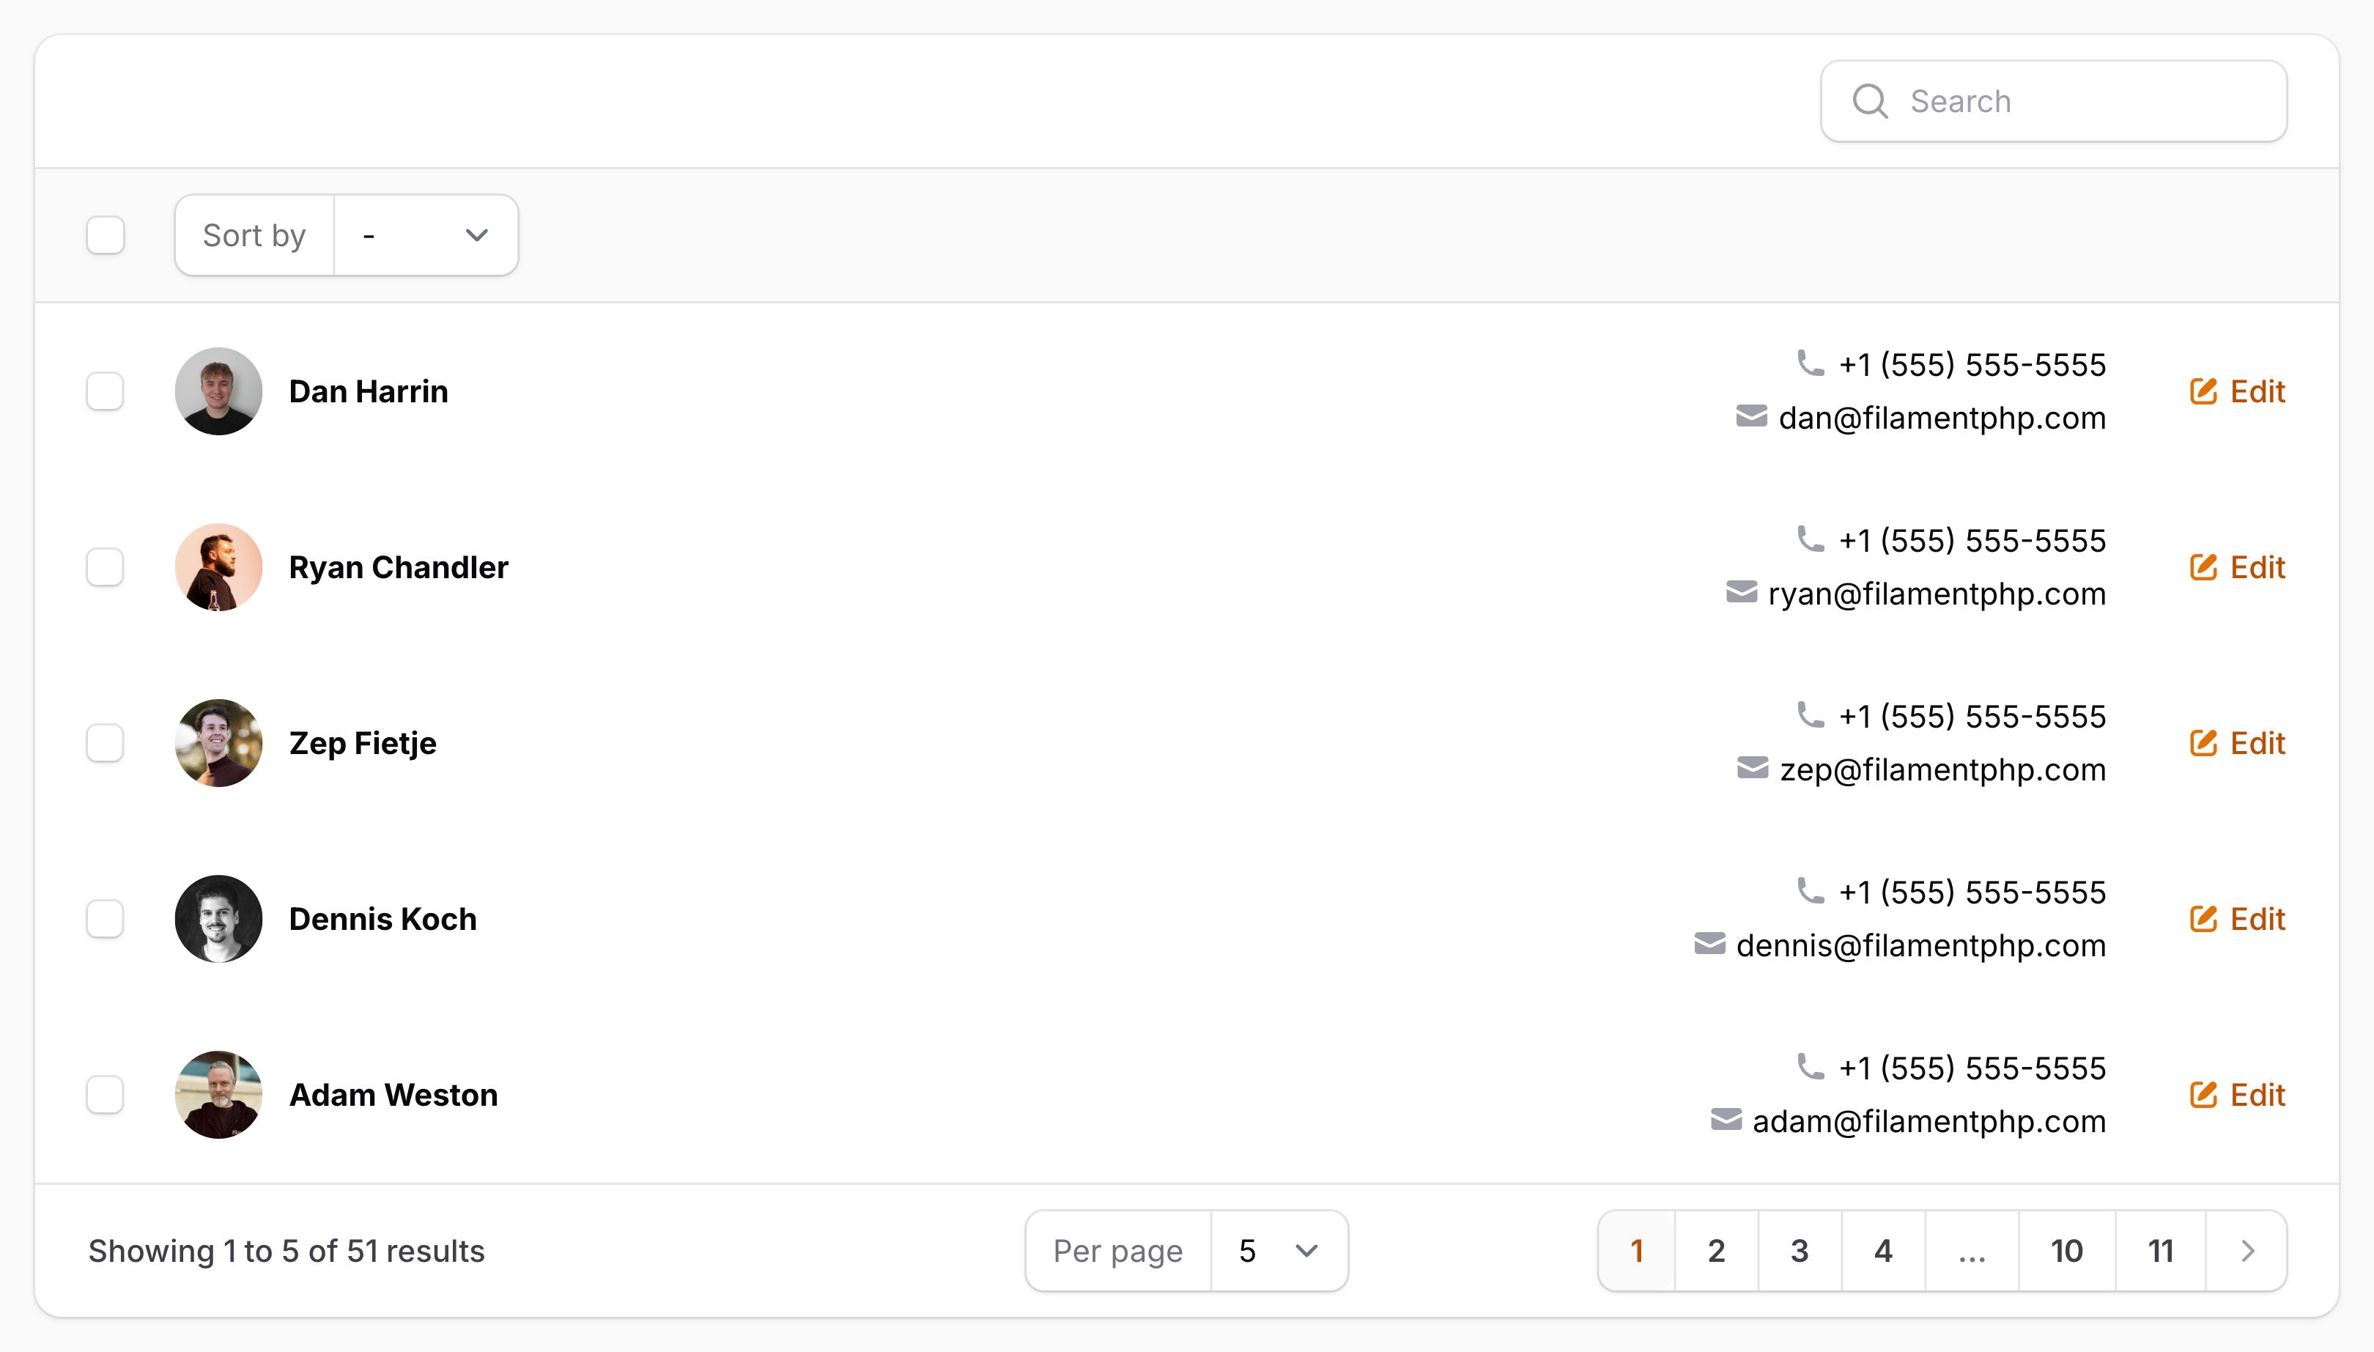Select the checkbox for Ryan Chandler
Viewport: 2374px width, 1352px height.
pos(105,567)
